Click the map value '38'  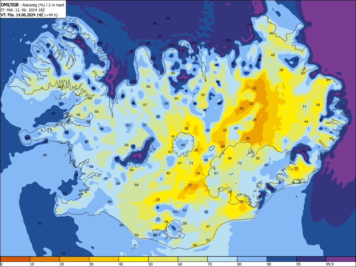tap(230, 158)
